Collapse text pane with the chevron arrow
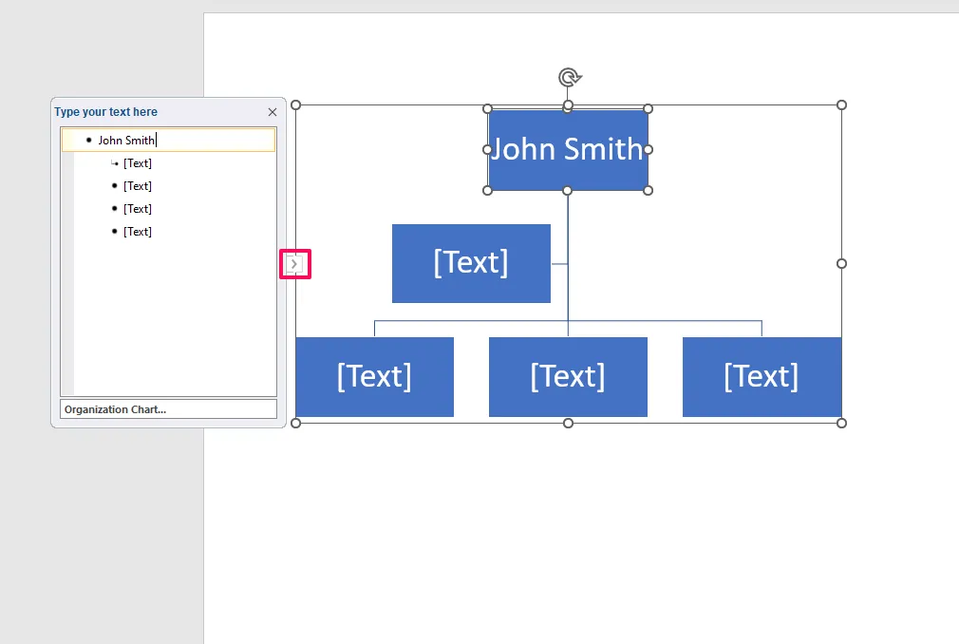 tap(294, 264)
